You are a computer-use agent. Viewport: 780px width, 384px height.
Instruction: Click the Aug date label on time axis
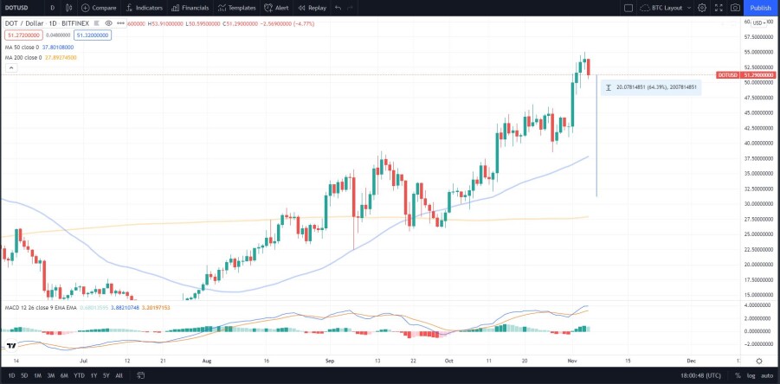207,362
